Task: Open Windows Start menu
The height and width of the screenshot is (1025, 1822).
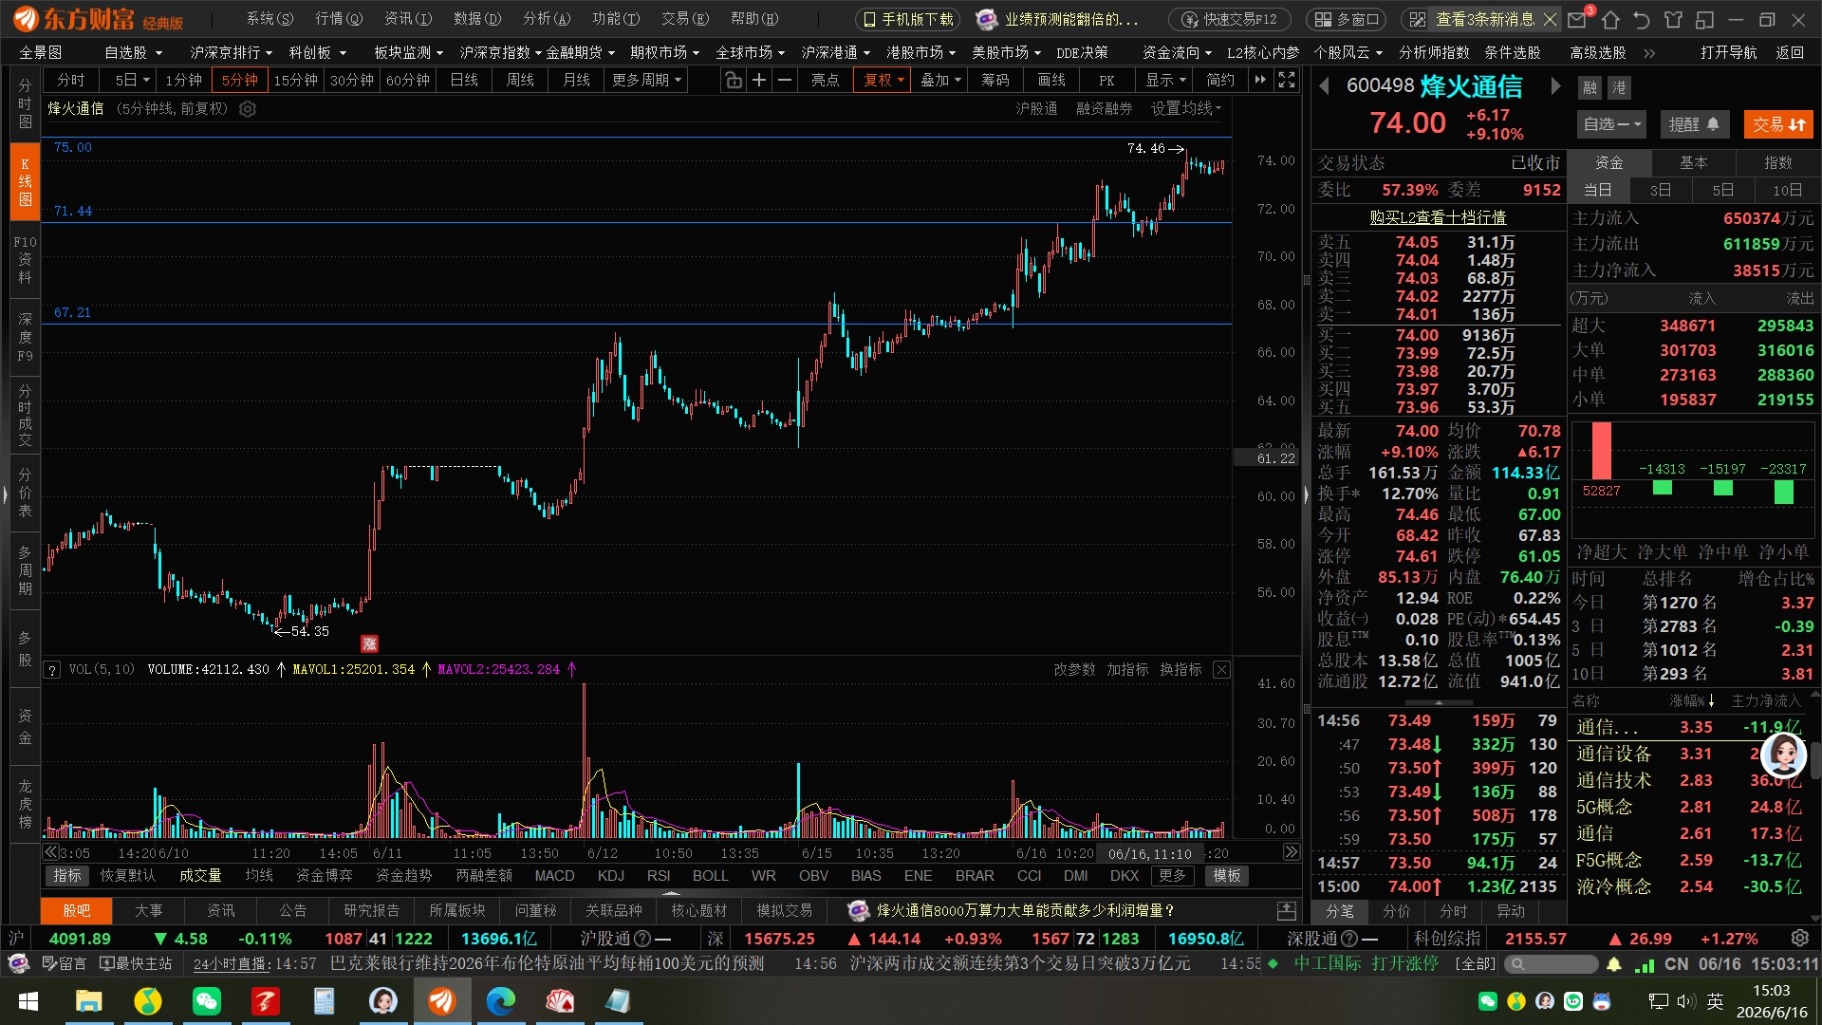Action: 28,1001
